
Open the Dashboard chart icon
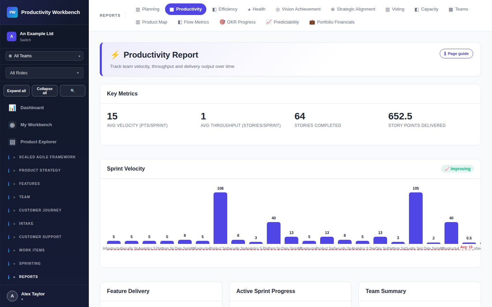point(12,108)
